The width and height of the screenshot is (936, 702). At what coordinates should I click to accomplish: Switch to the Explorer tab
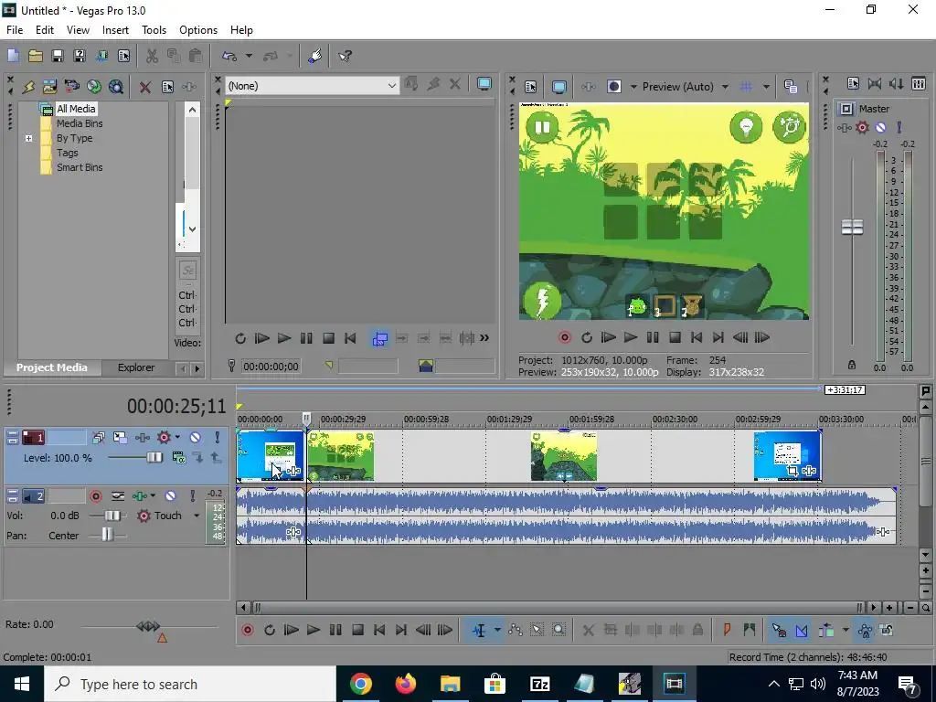[x=136, y=367]
